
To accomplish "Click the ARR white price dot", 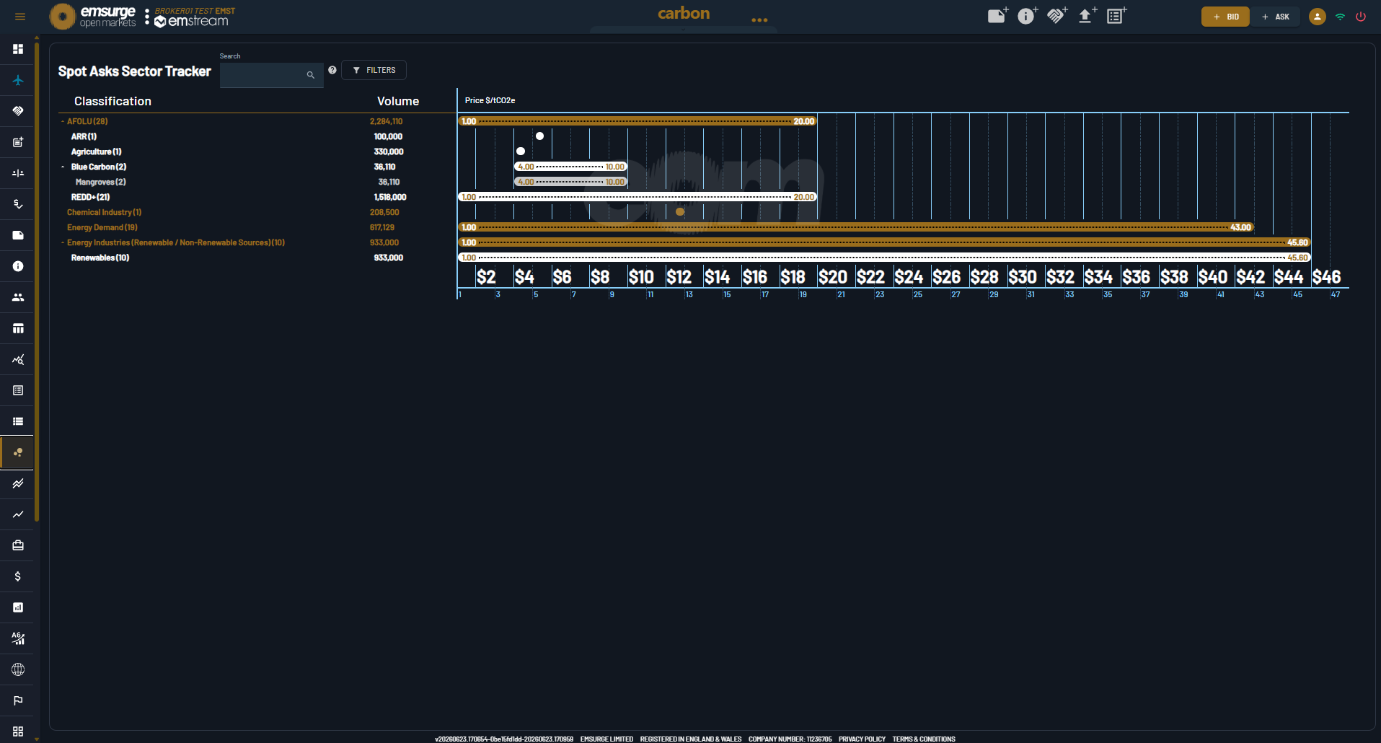I will (539, 136).
